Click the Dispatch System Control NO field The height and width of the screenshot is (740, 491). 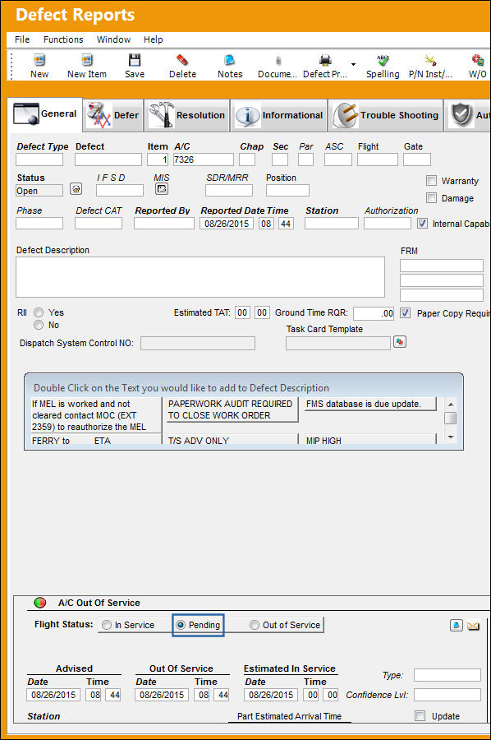[198, 343]
